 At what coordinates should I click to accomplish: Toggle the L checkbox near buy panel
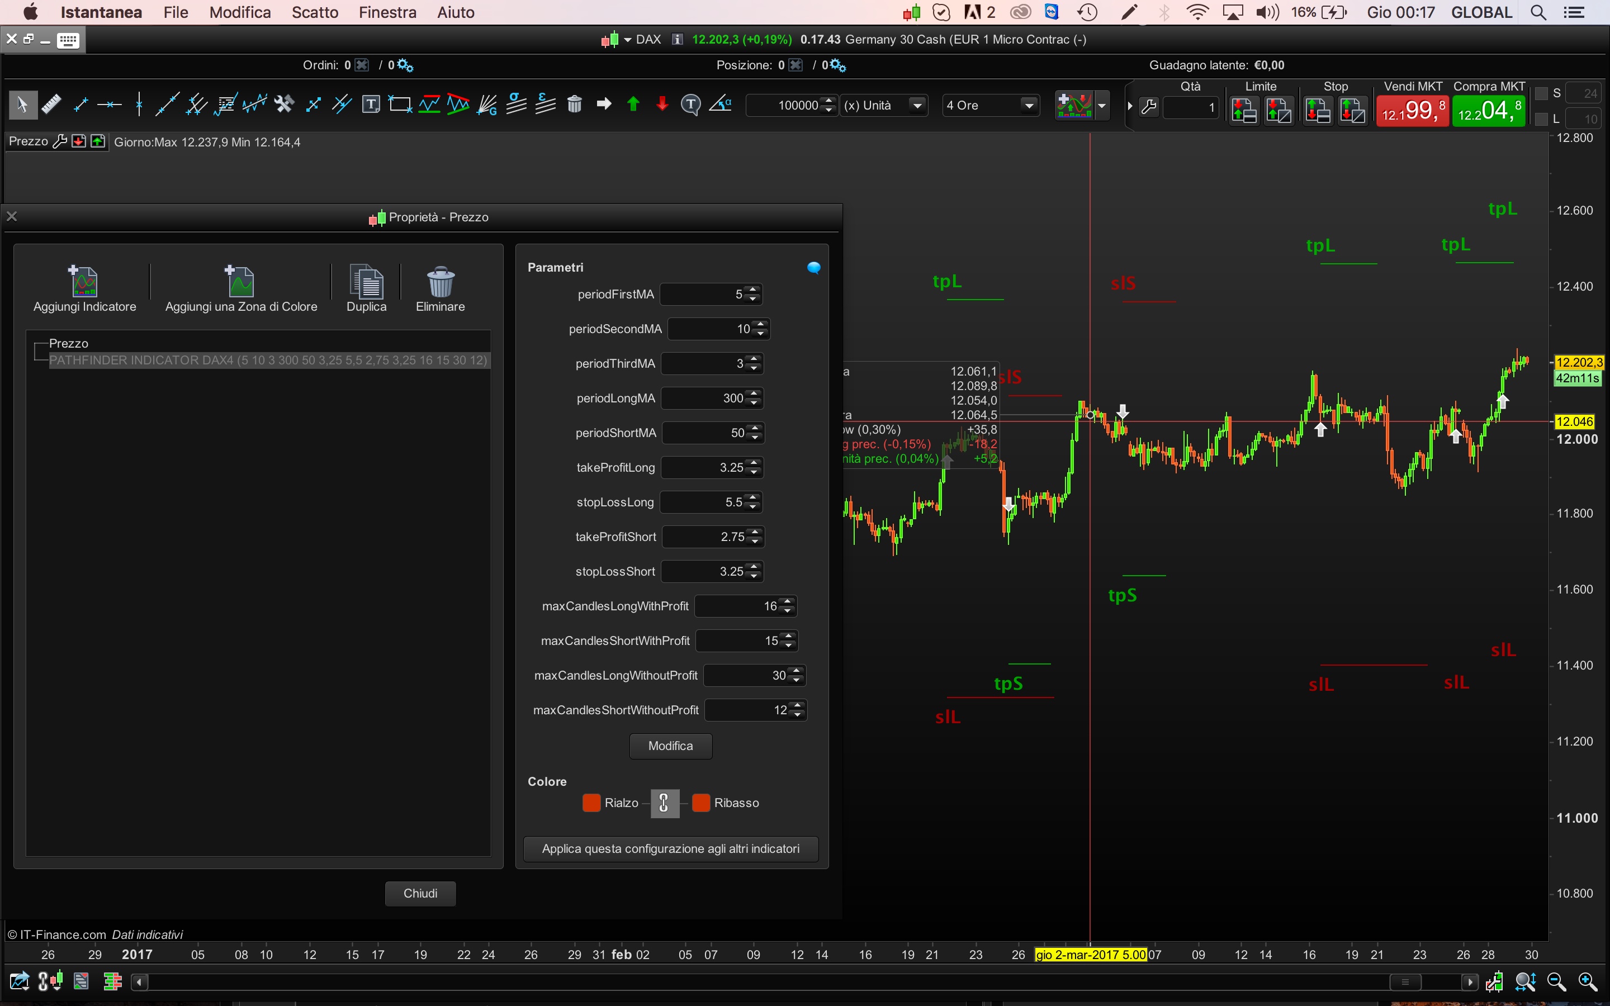click(1541, 120)
